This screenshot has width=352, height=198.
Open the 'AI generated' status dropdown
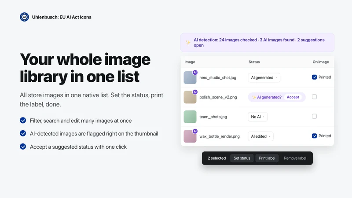coord(264,78)
